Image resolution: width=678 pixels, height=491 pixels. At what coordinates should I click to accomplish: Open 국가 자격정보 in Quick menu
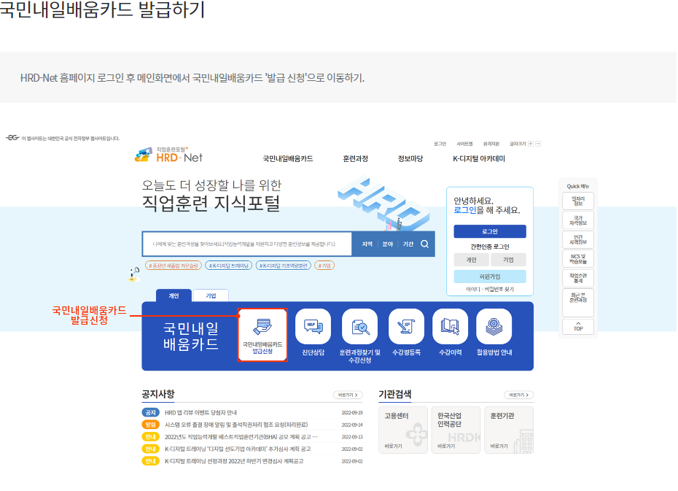tap(578, 220)
